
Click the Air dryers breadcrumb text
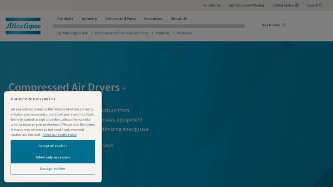pos(184,33)
